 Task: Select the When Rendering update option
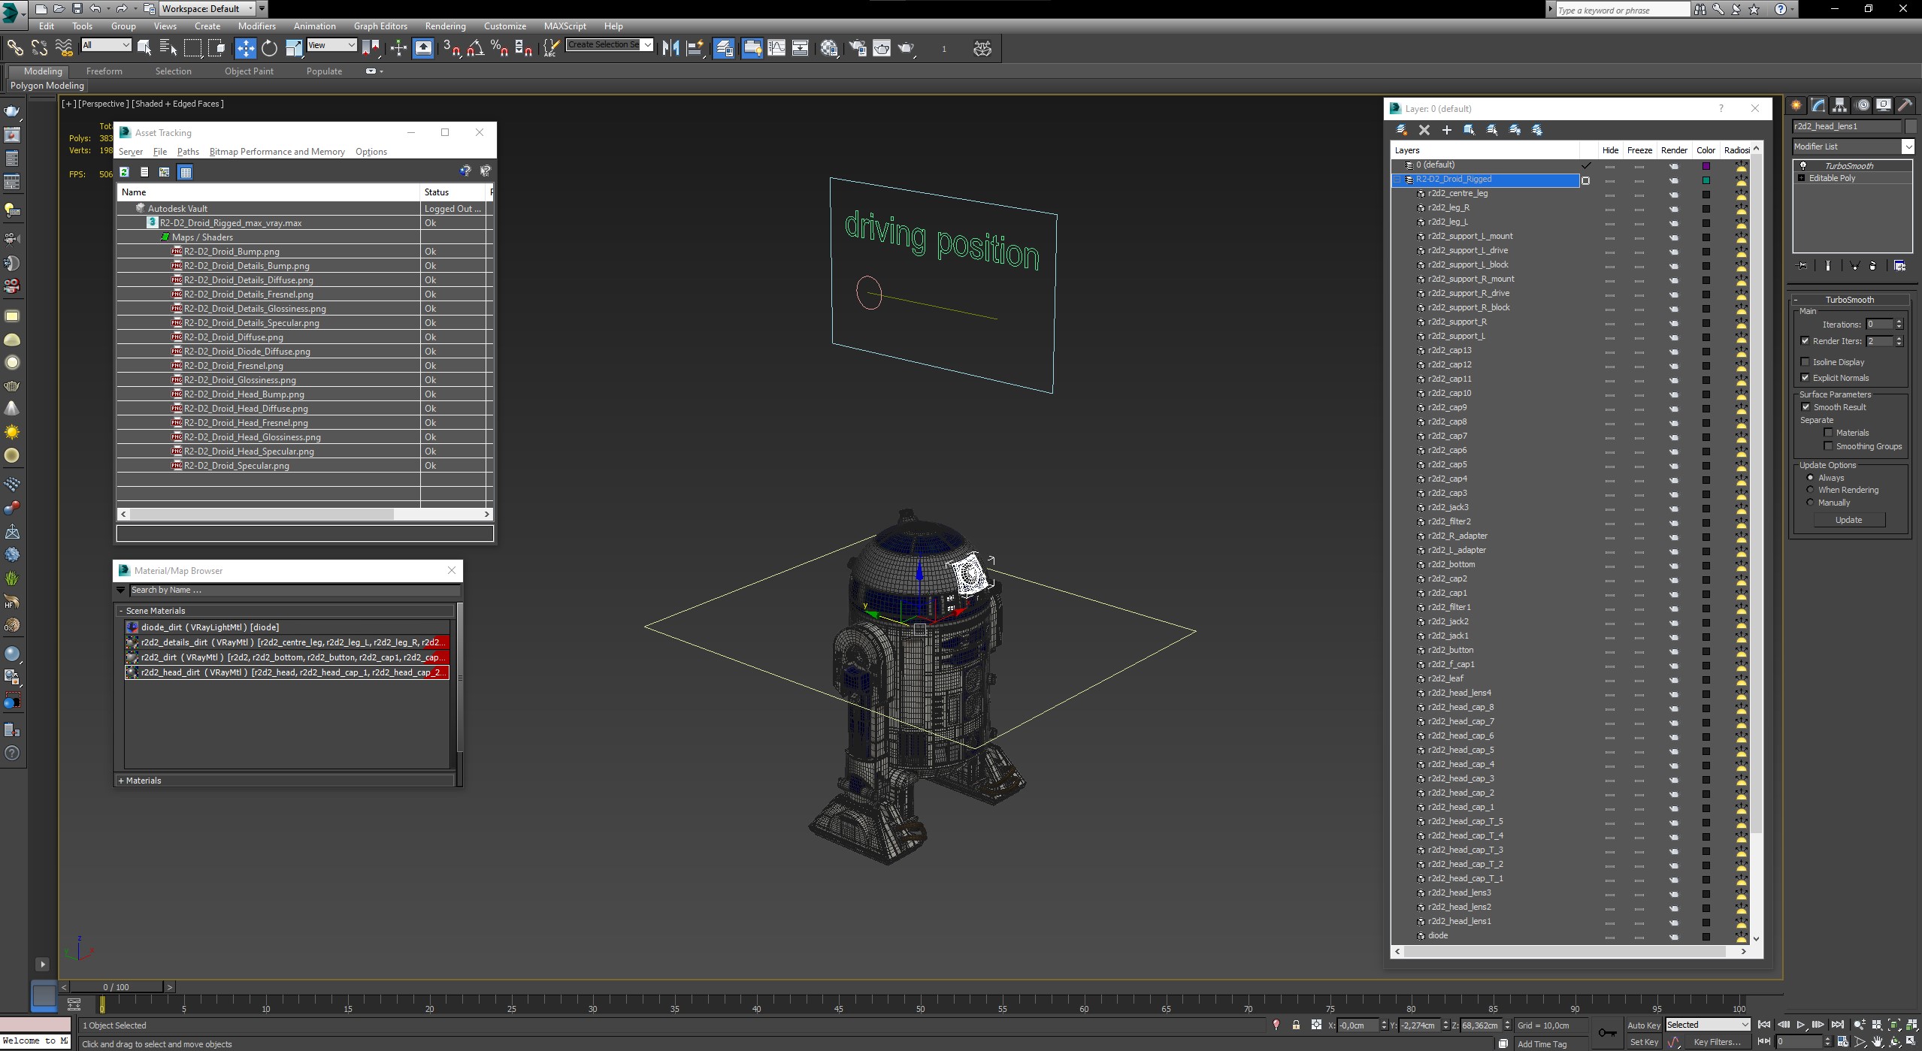pos(1810,490)
